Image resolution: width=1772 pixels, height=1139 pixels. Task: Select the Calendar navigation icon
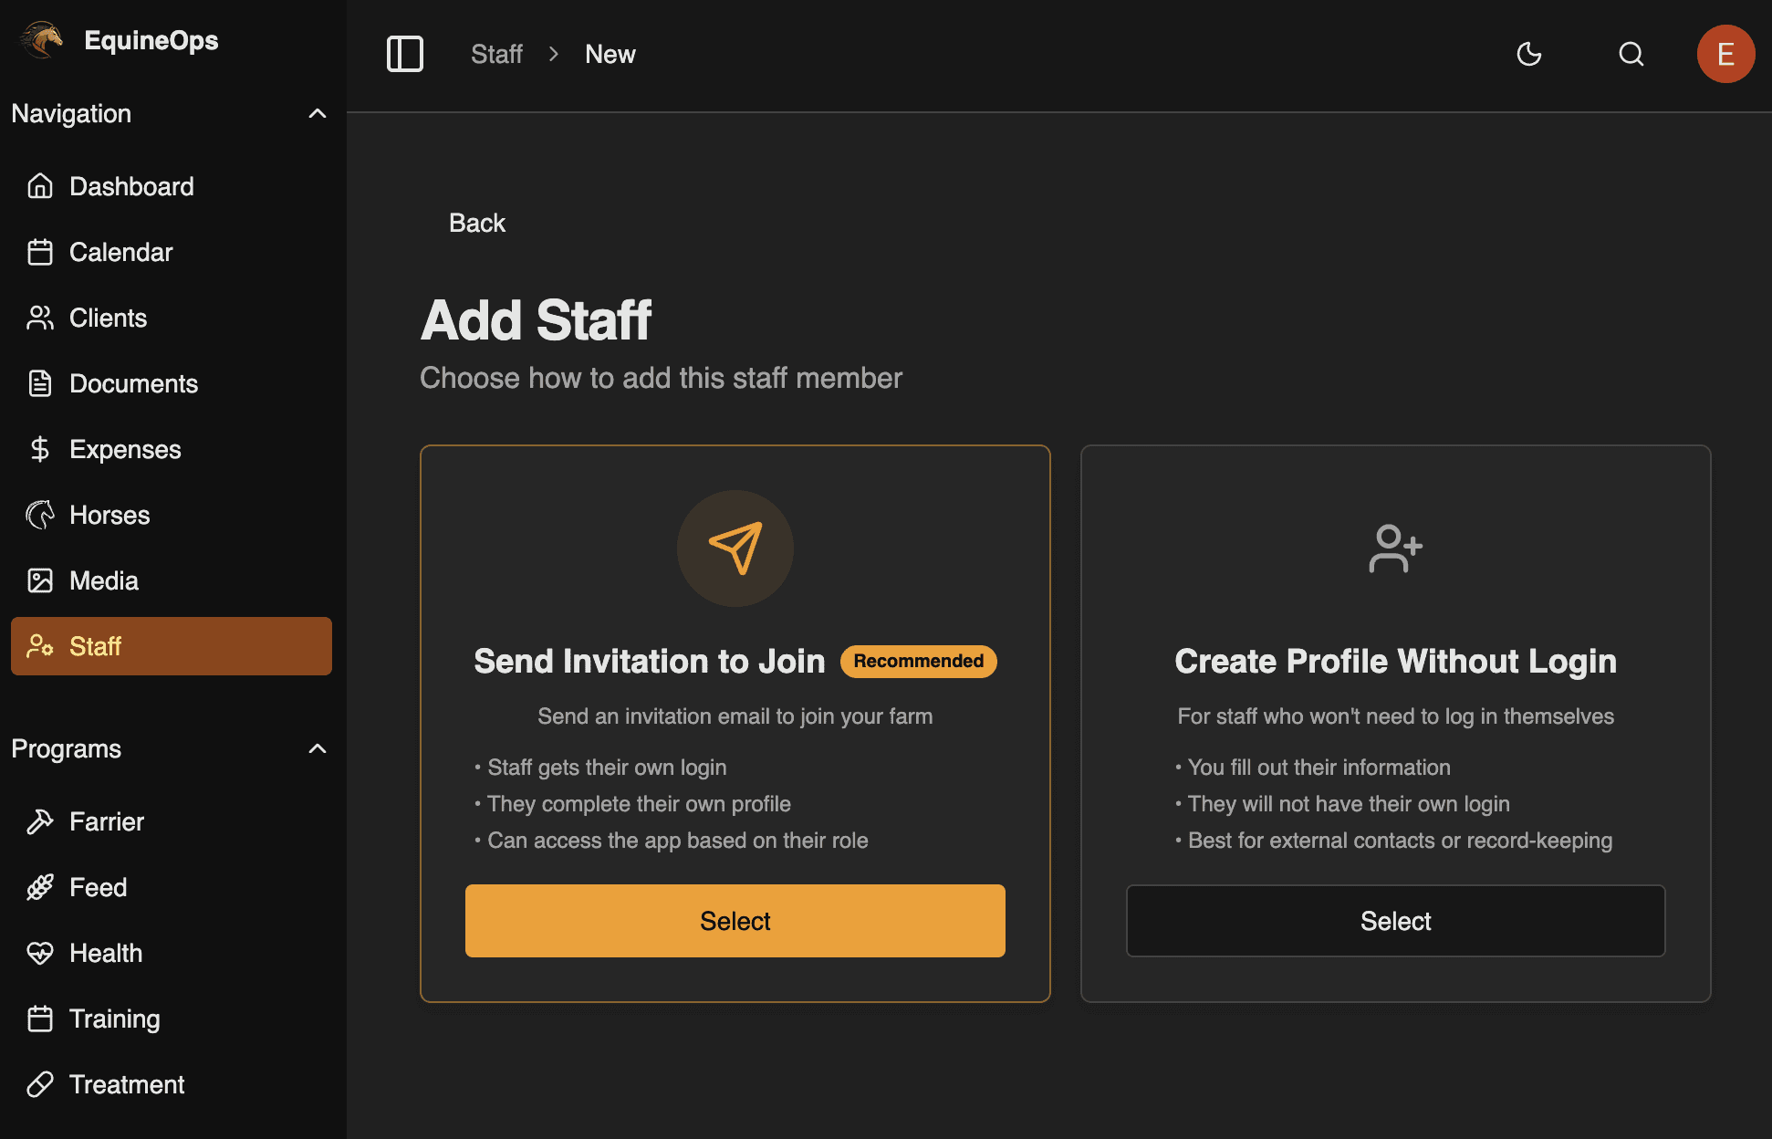click(x=40, y=252)
